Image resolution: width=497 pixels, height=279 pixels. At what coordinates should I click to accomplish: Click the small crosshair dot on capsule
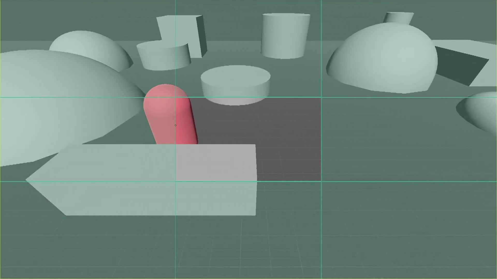coord(176,125)
